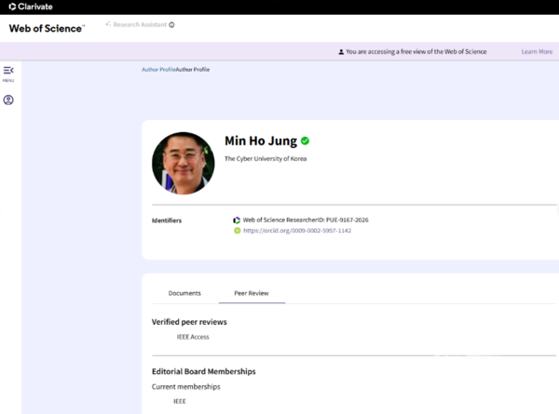The image size is (559, 414).
Task: Open the orcid.org profile link
Action: click(297, 231)
